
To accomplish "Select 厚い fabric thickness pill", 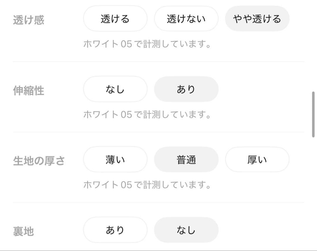I will click(257, 159).
